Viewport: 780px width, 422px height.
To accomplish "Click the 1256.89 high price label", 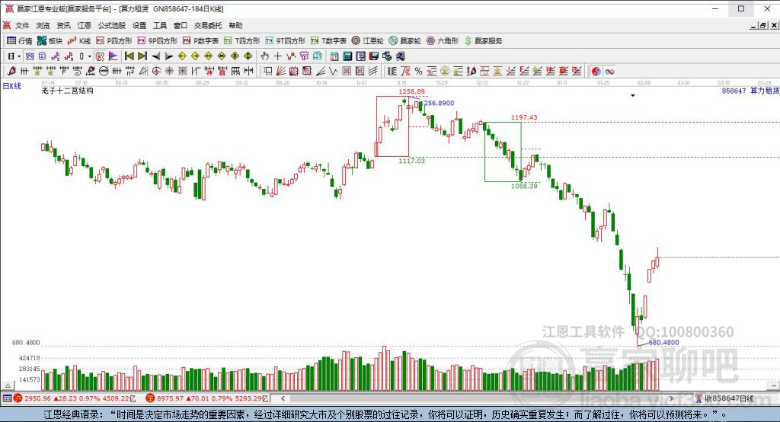I will tap(411, 91).
